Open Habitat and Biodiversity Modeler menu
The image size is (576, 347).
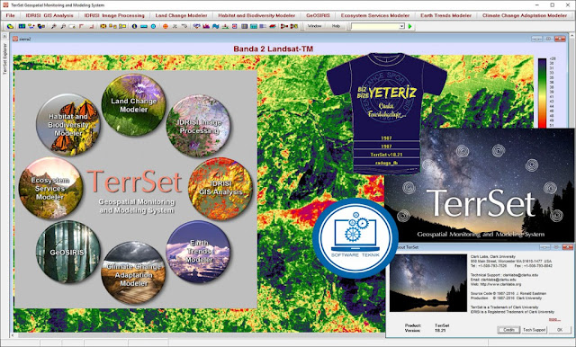(x=256, y=16)
